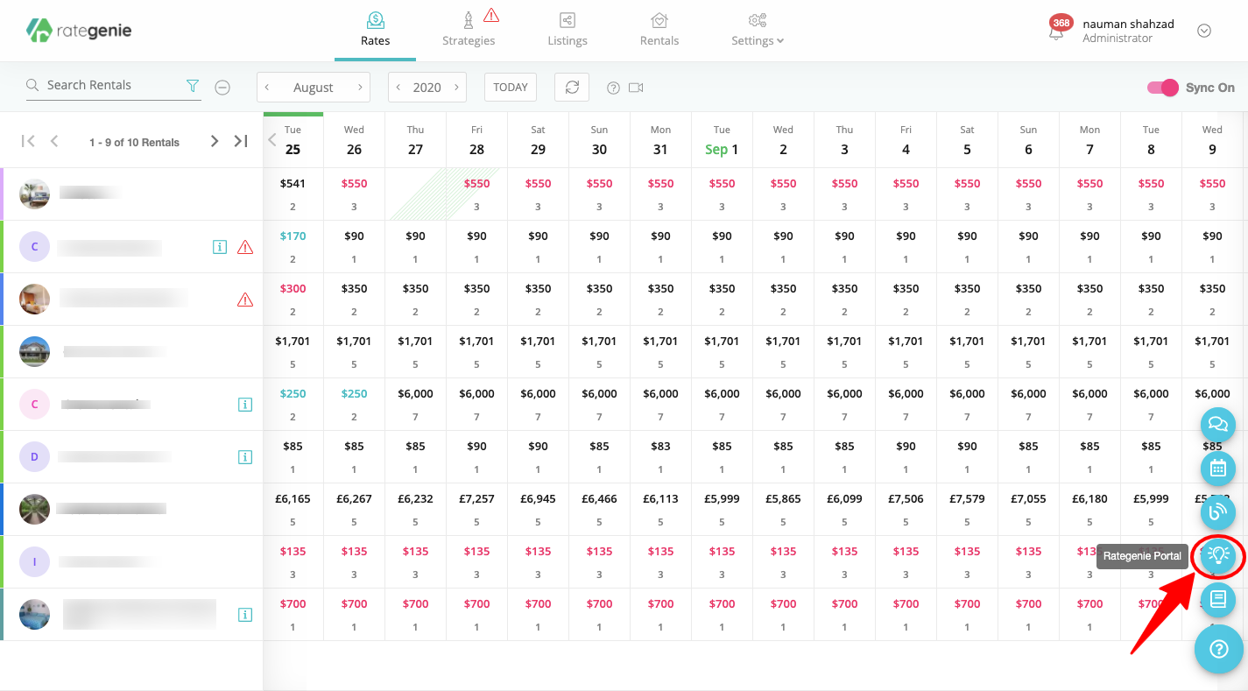The image size is (1248, 691).
Task: Open info icon on the $250 rental row
Action: [x=245, y=405]
